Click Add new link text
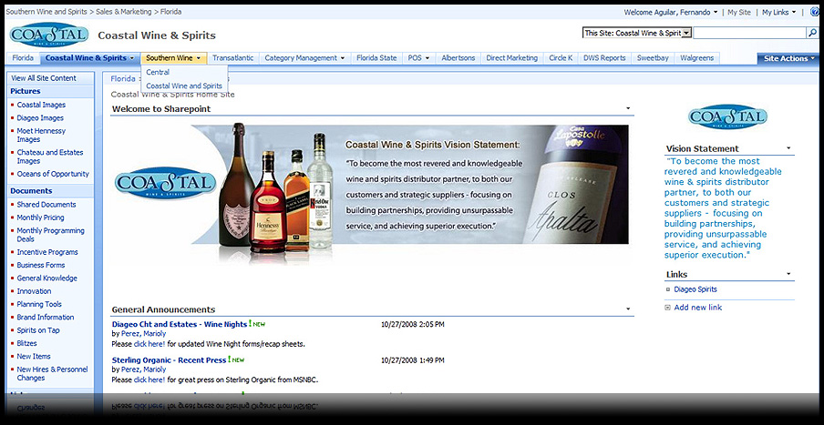824x425 pixels. (x=698, y=308)
